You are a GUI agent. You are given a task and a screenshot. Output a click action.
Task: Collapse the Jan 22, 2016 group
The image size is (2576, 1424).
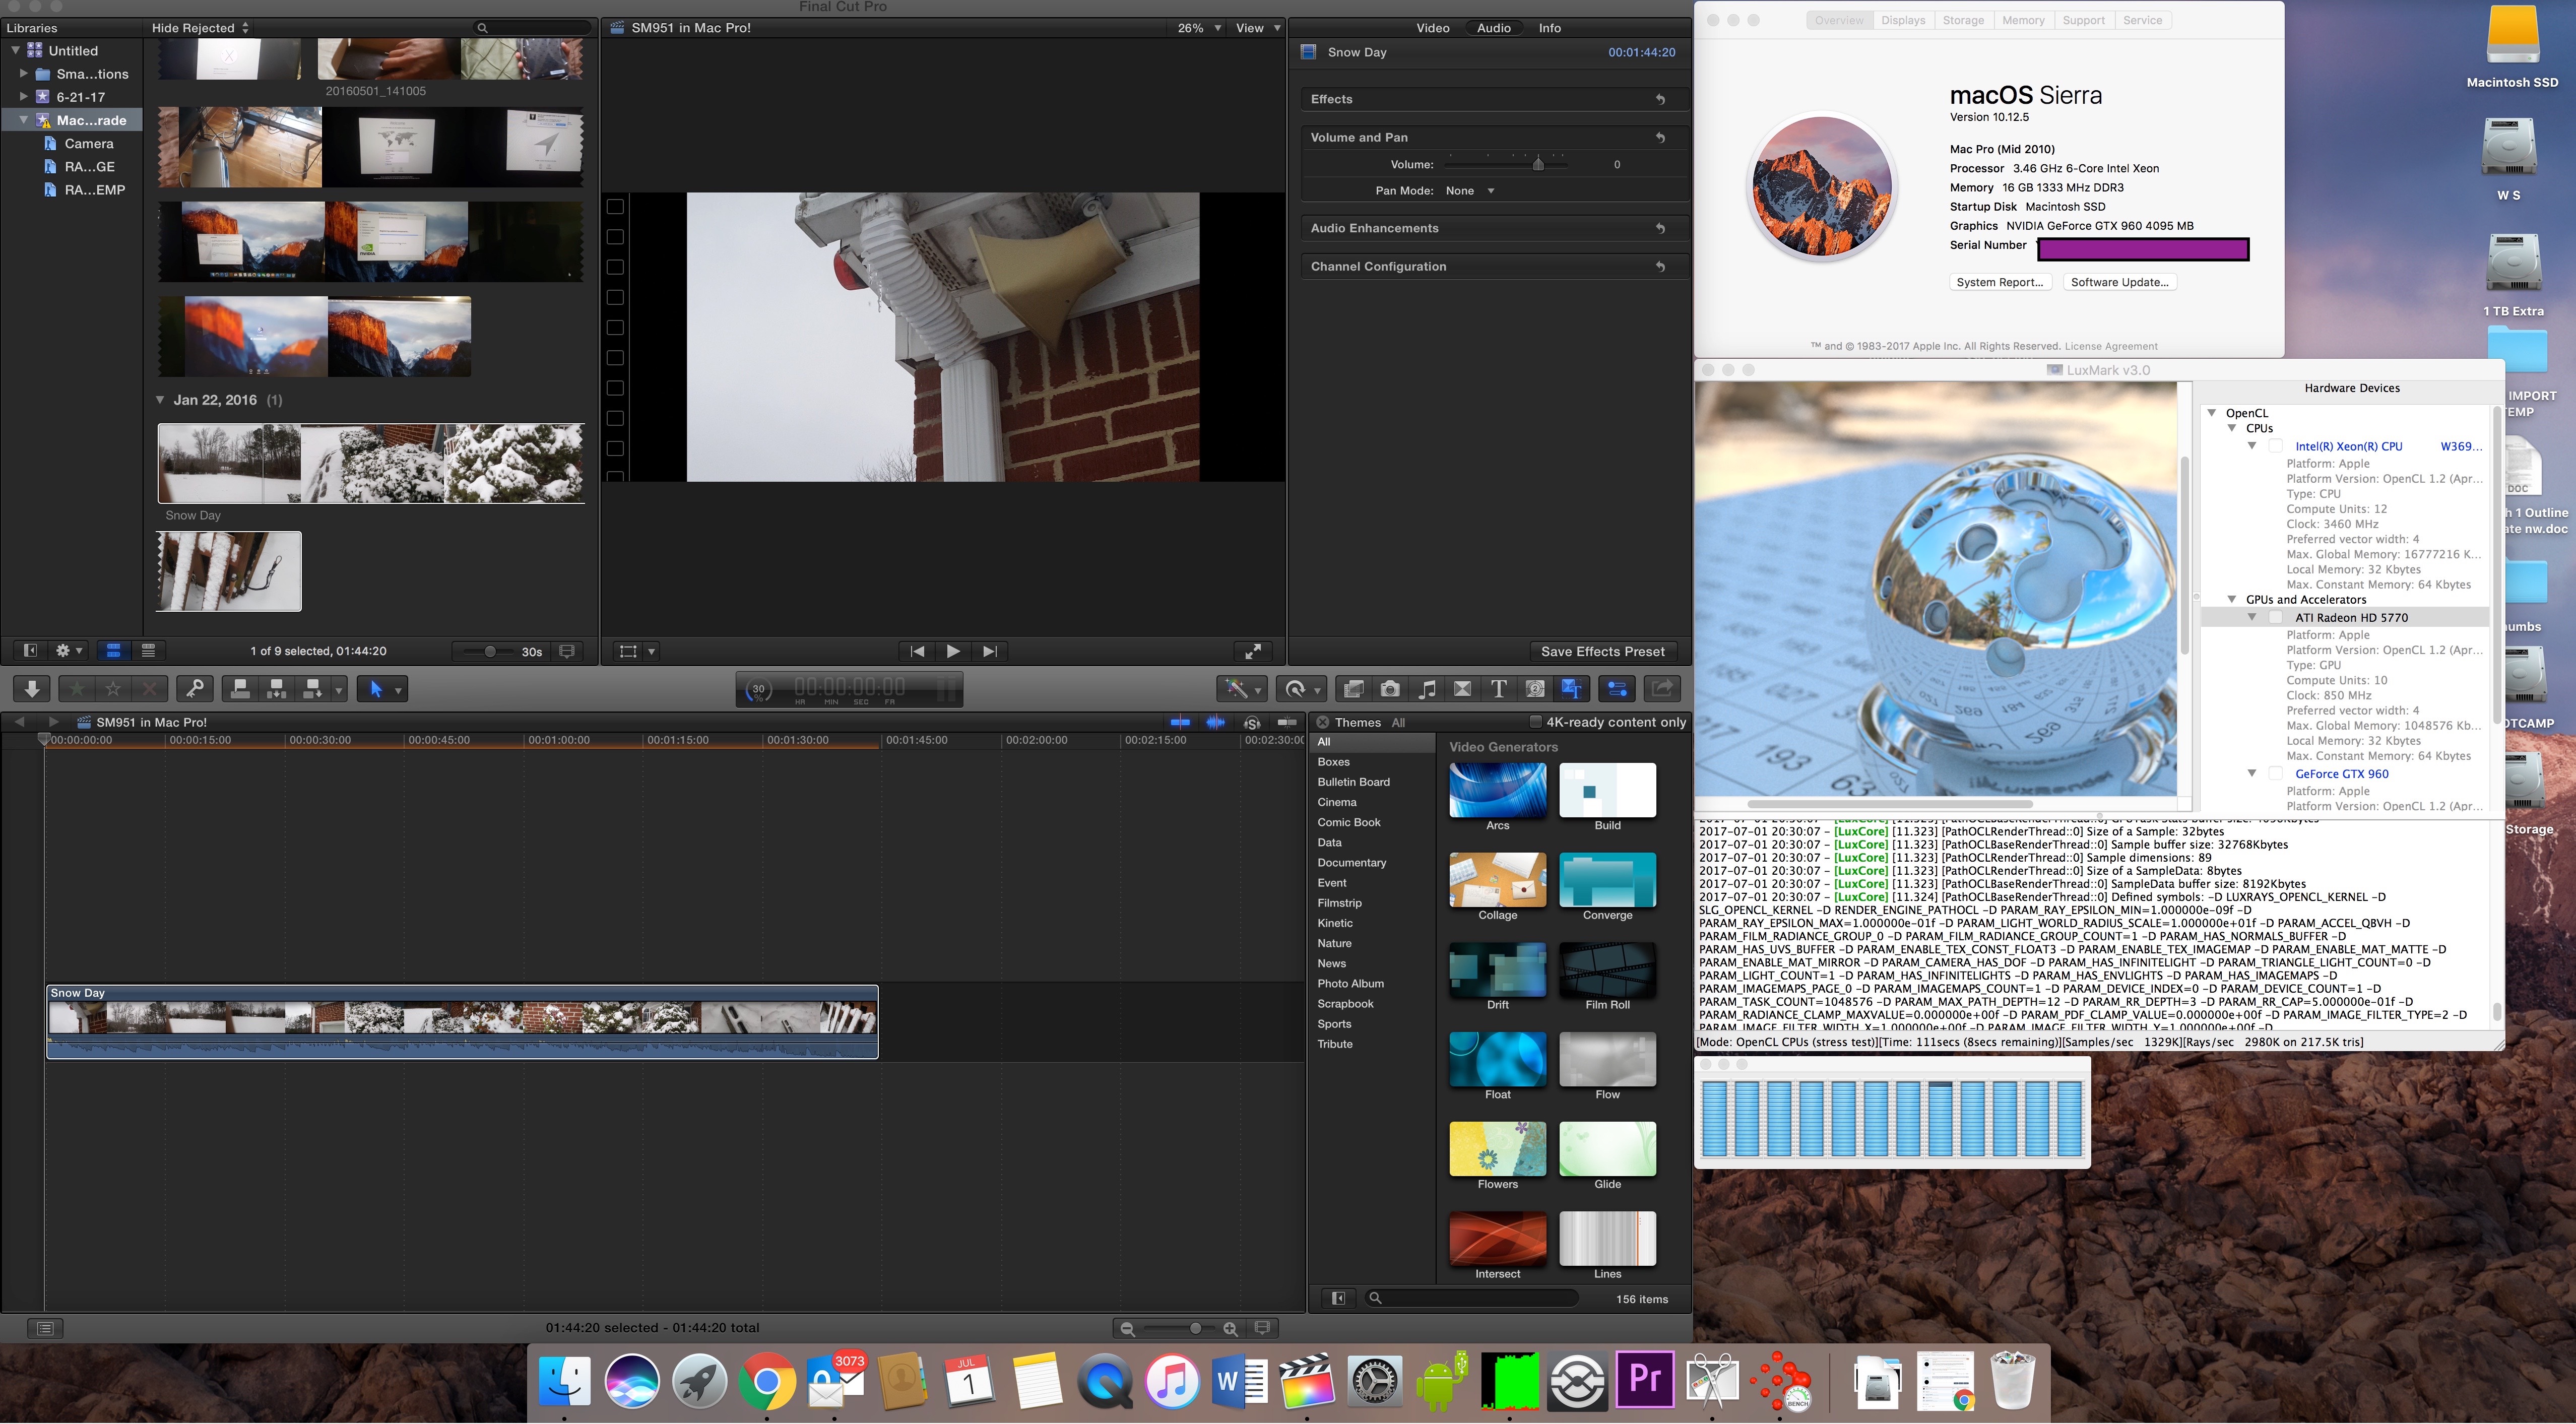(160, 400)
